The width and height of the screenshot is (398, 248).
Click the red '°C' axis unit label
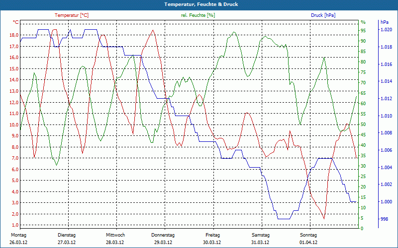[x=16, y=22]
